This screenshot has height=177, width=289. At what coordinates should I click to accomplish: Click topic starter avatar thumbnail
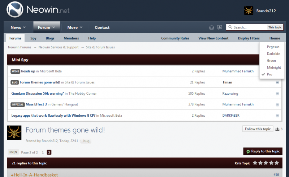point(14,133)
